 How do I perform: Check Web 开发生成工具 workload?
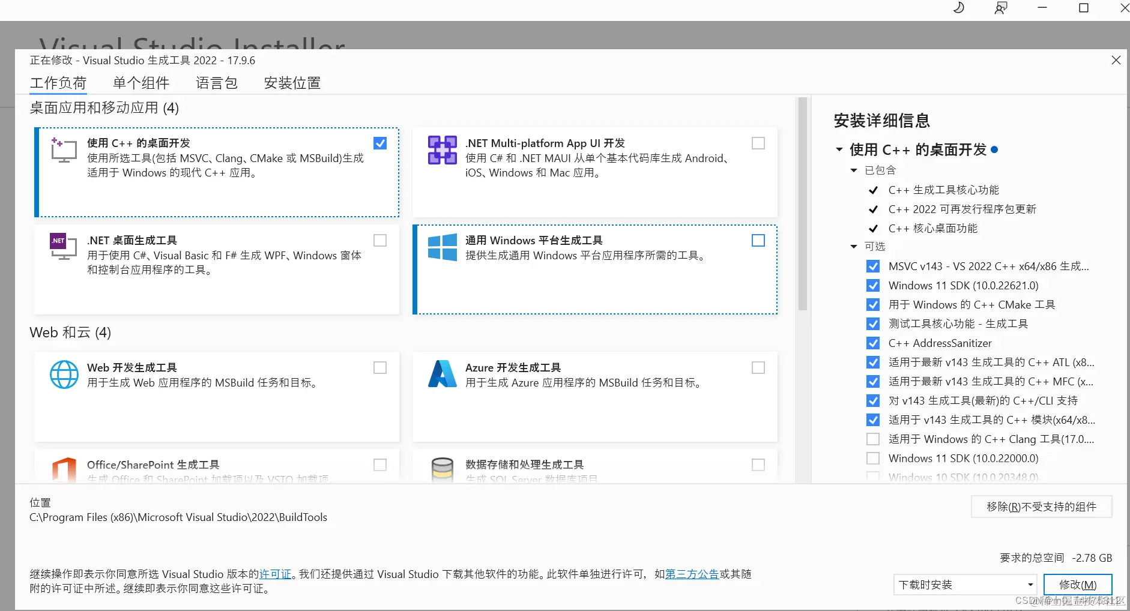pos(380,368)
